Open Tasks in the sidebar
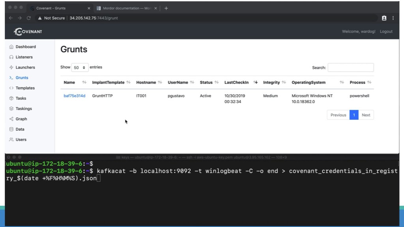404x227 pixels. [21, 98]
